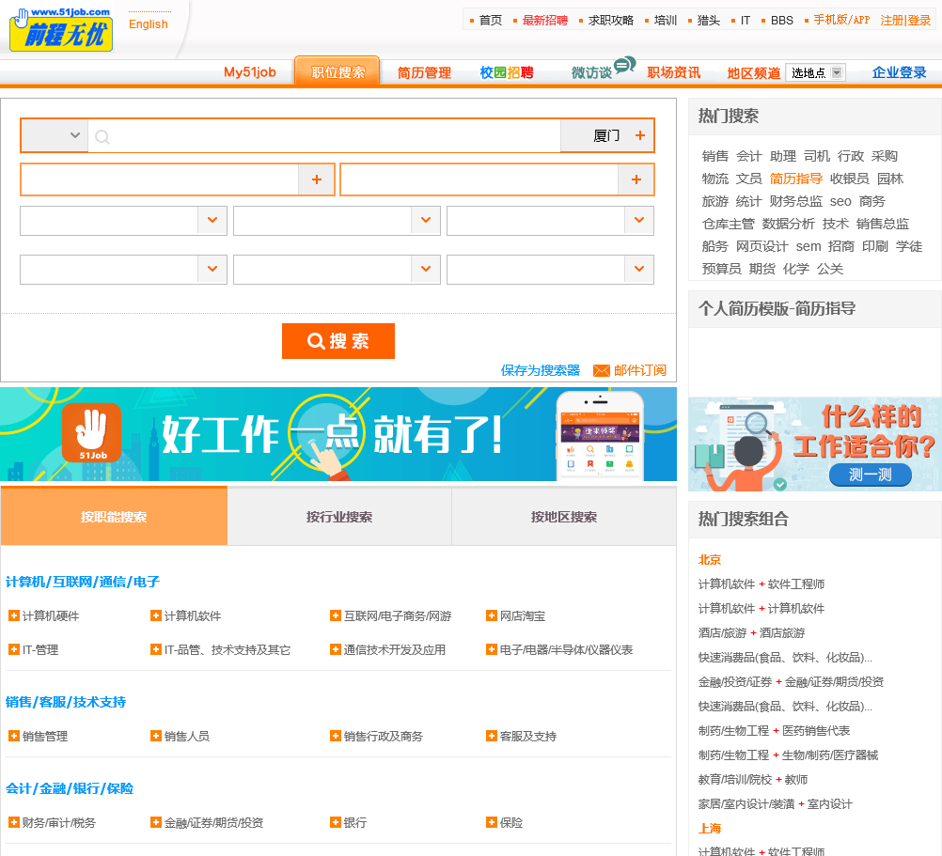
Task: Open first dropdown in lower filter row
Action: tap(123, 270)
